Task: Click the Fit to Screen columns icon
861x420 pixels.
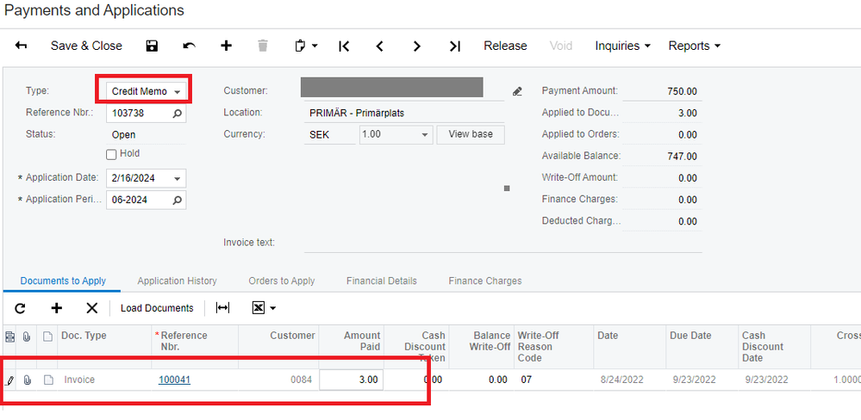Action: point(222,308)
